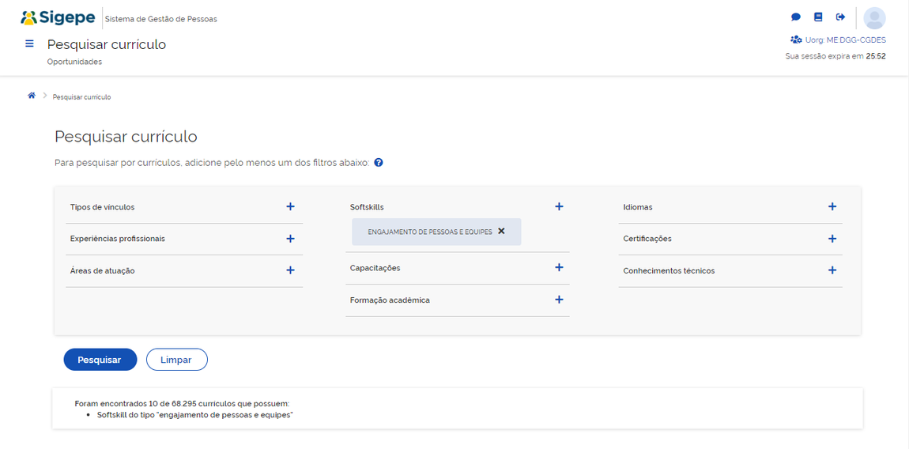Expand the Tipos de vínculos filter
Viewport: 909px width, 449px height.
tap(290, 206)
